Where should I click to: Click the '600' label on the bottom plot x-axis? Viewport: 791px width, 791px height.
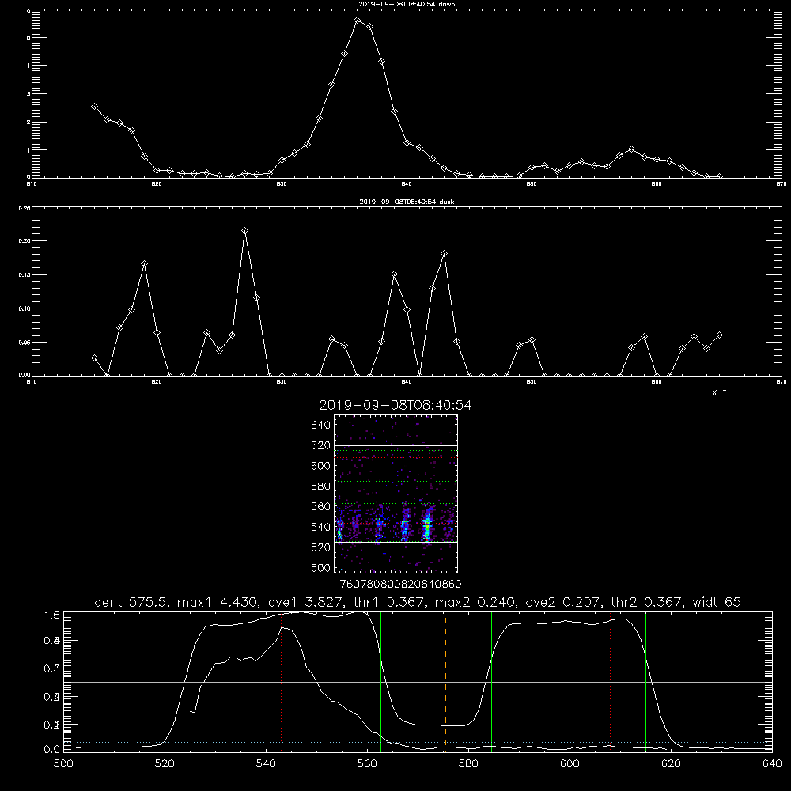(x=570, y=764)
